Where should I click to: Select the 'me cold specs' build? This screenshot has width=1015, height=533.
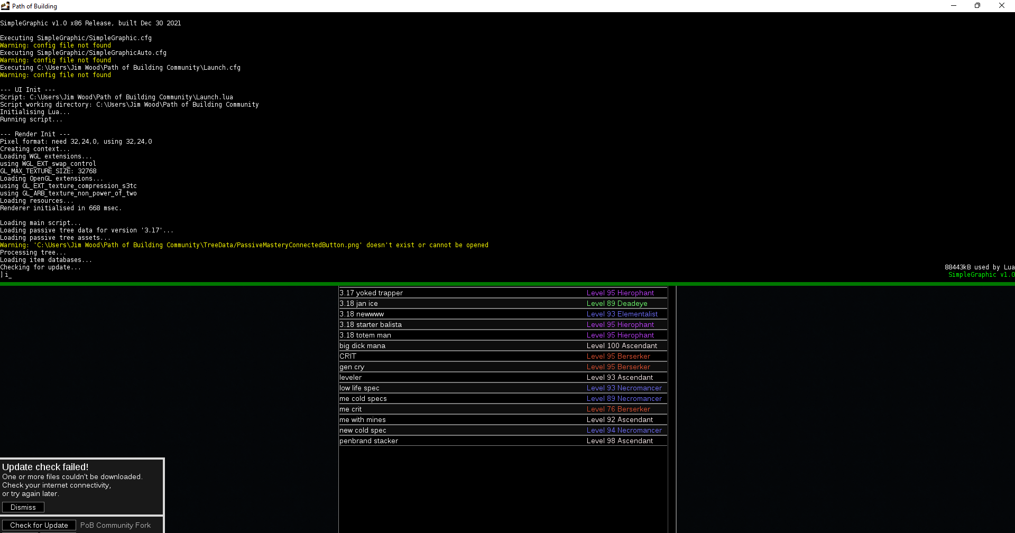click(503, 398)
